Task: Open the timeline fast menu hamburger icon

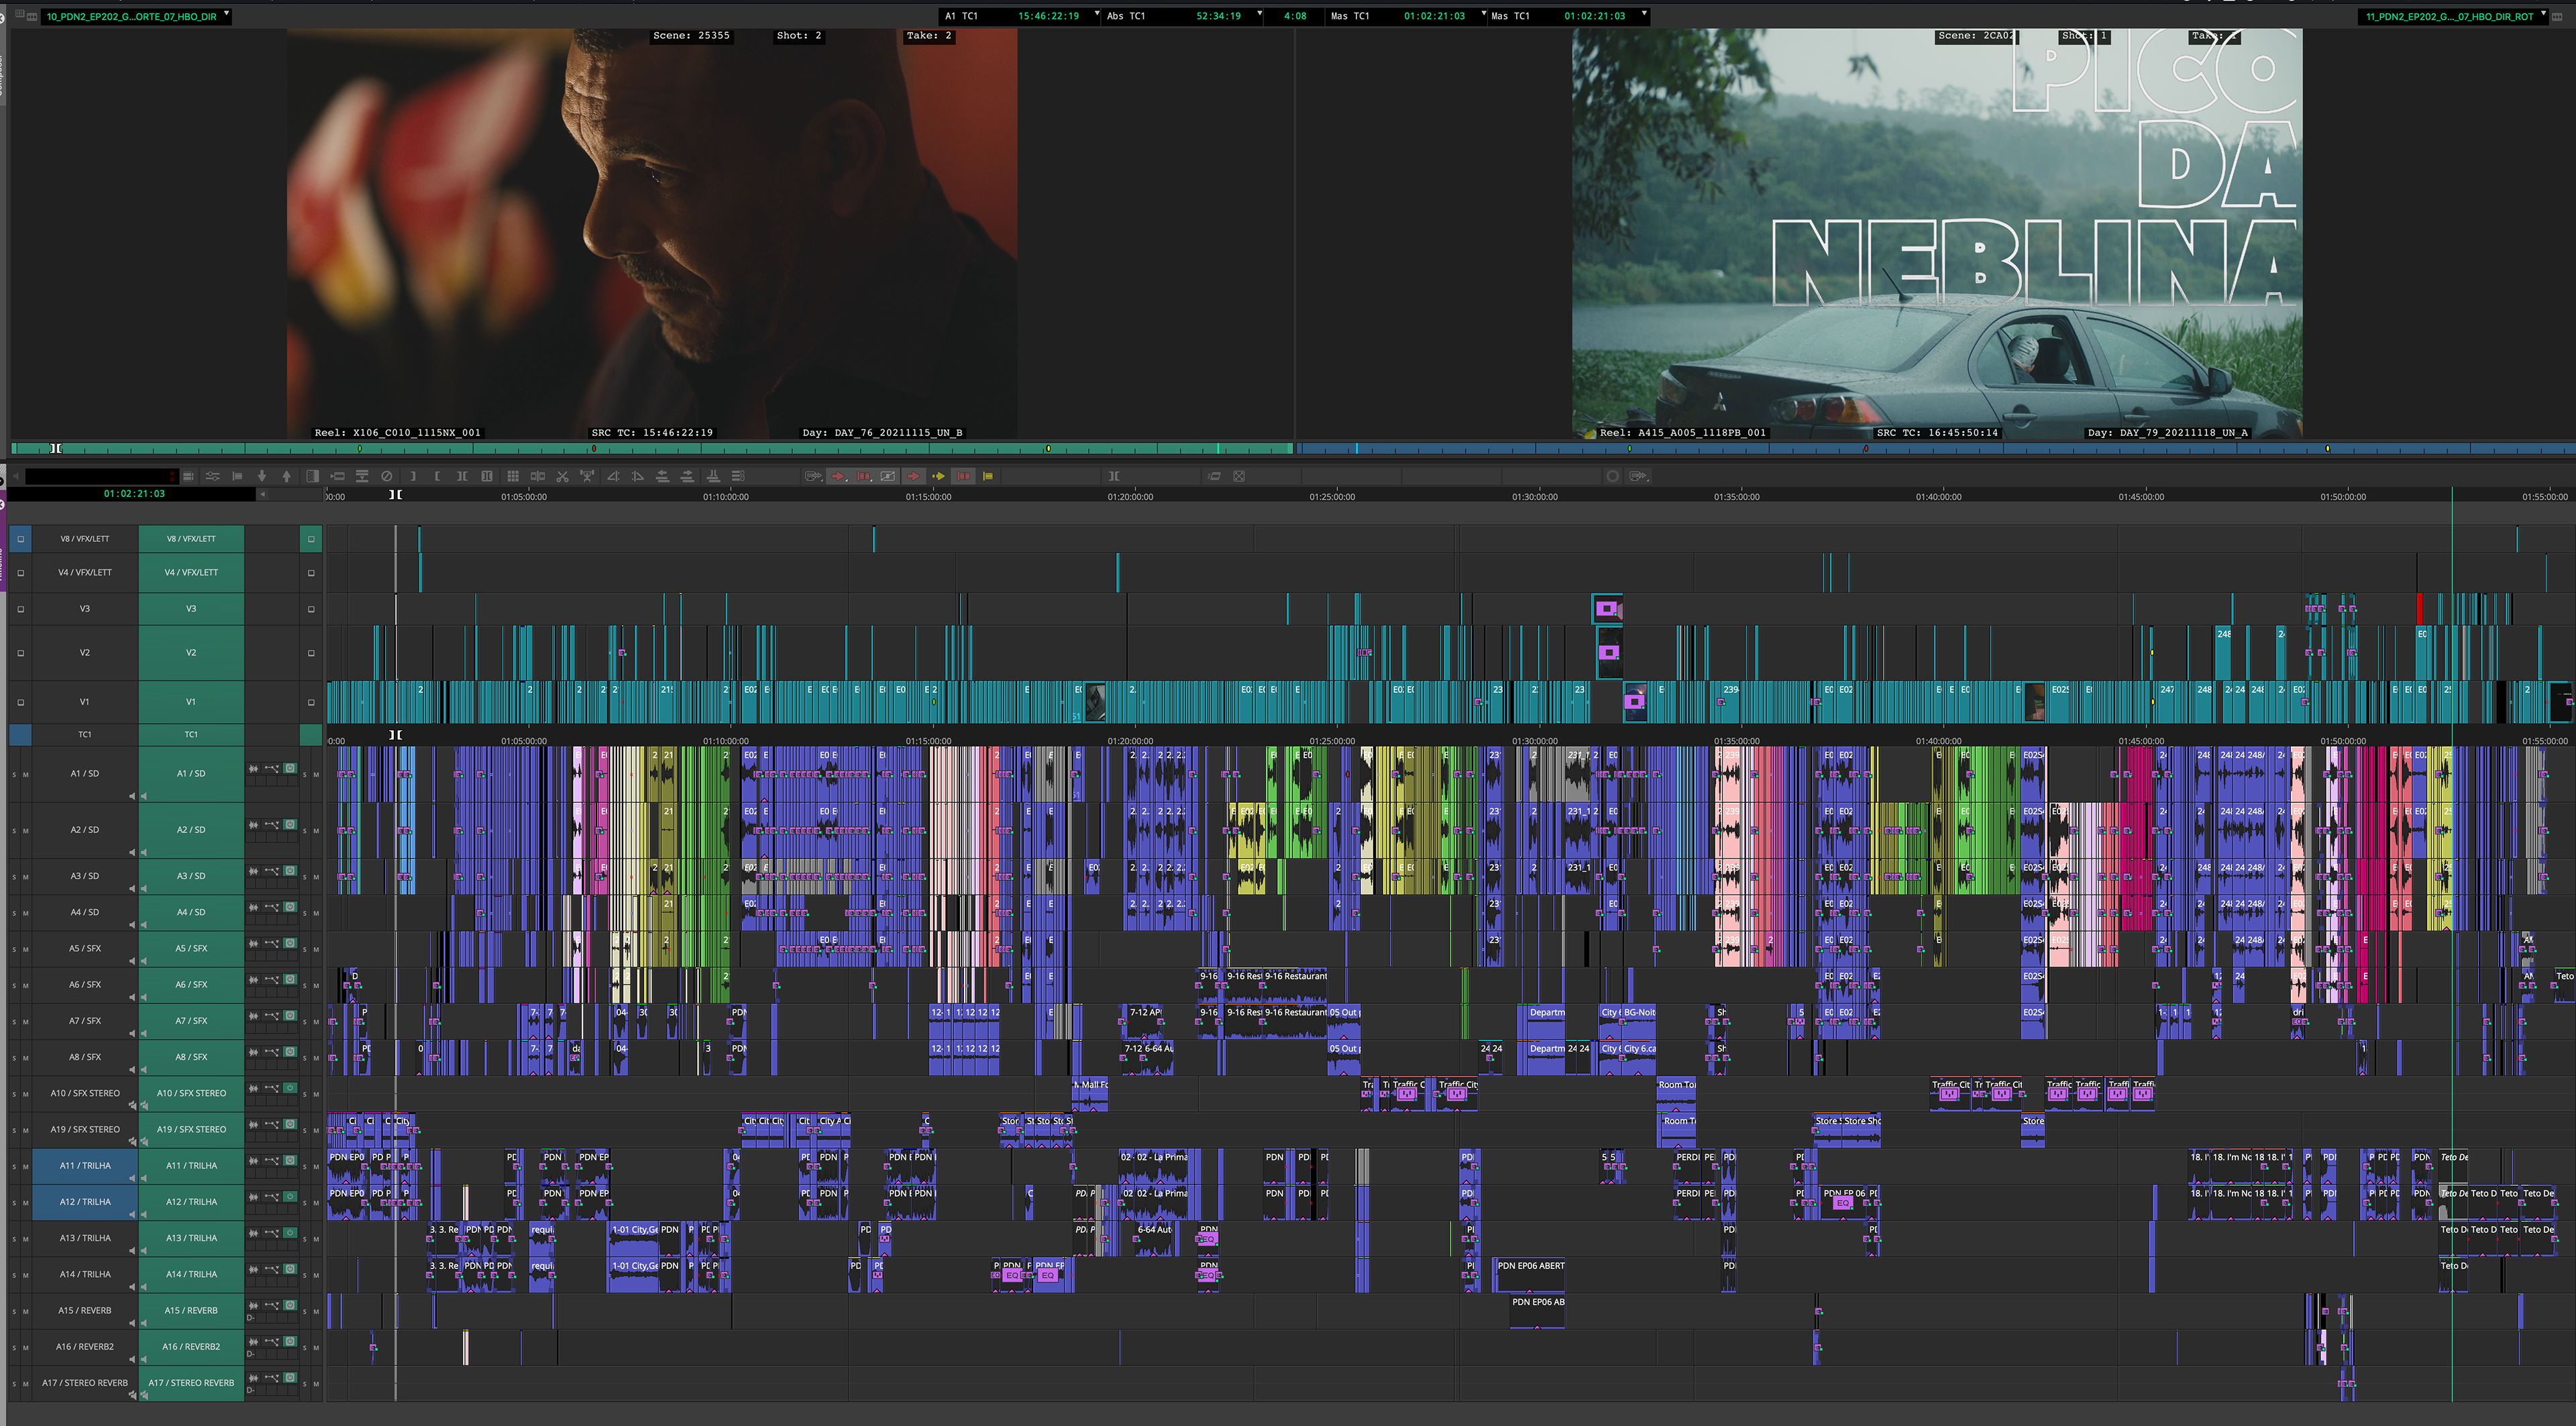Action: click(x=188, y=476)
